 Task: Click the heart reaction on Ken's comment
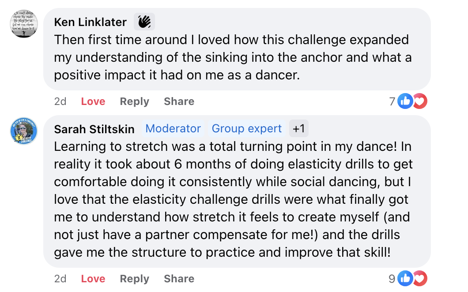pos(420,101)
